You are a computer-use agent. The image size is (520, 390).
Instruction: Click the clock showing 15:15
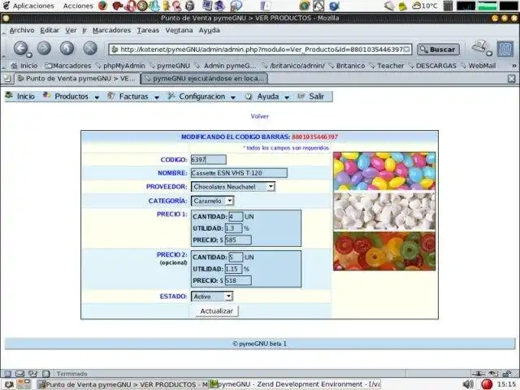click(506, 384)
